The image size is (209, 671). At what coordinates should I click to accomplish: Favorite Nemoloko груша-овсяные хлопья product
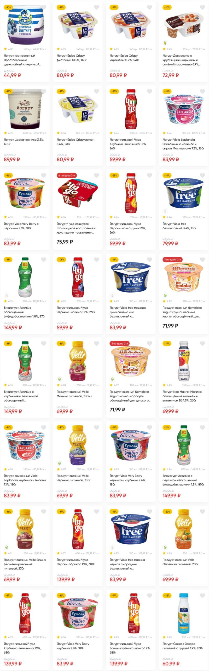(x=202, y=259)
